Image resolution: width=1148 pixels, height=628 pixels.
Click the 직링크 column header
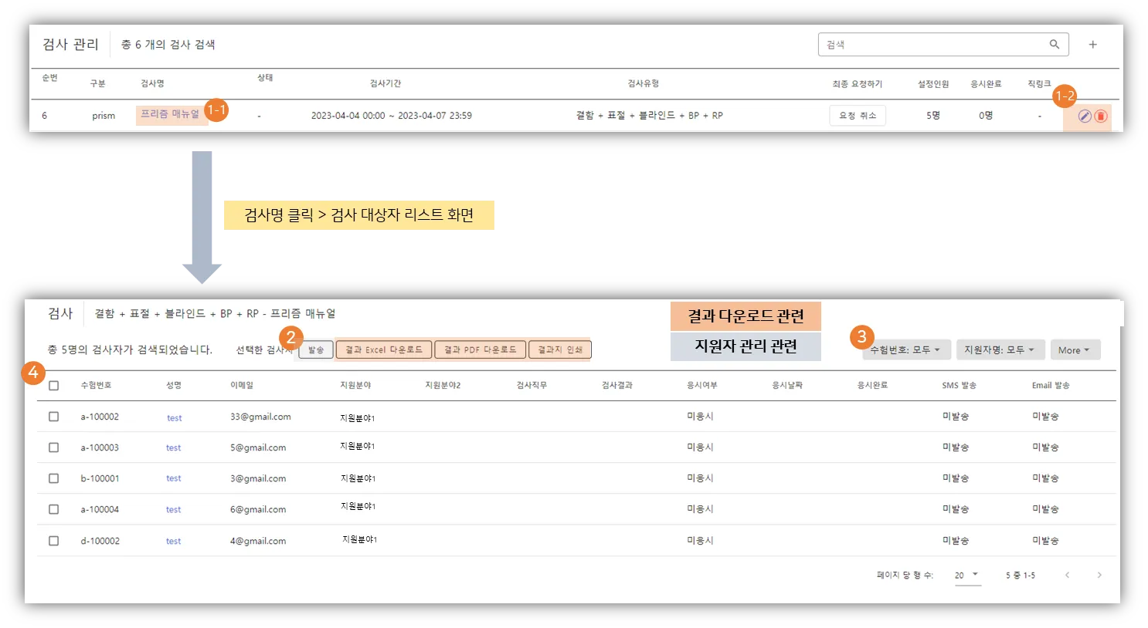[1039, 84]
